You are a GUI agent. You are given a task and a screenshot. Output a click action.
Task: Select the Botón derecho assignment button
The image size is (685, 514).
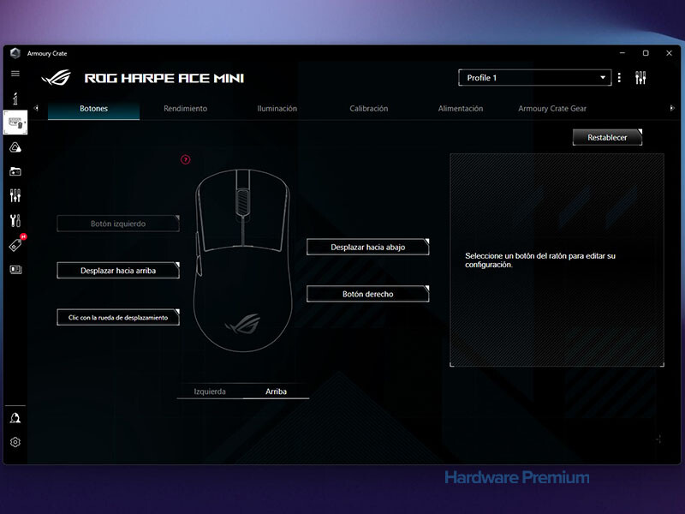[368, 294]
